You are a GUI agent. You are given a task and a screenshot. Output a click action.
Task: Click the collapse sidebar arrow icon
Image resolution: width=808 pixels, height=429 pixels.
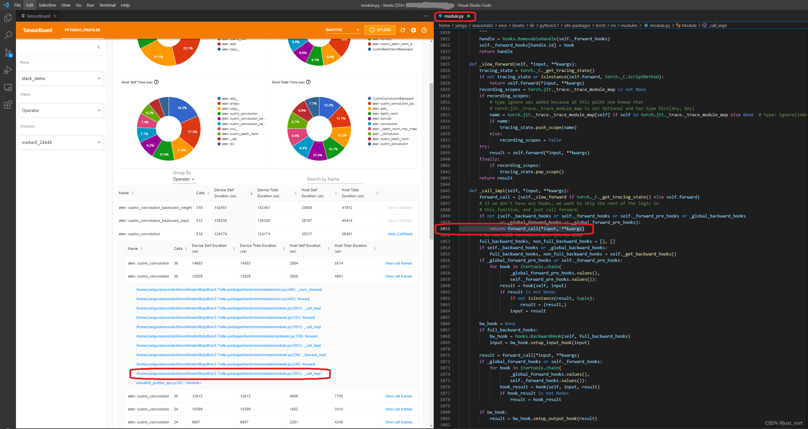[x=98, y=48]
